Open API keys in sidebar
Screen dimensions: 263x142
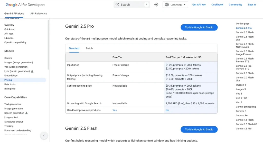pyautogui.click(x=9, y=34)
